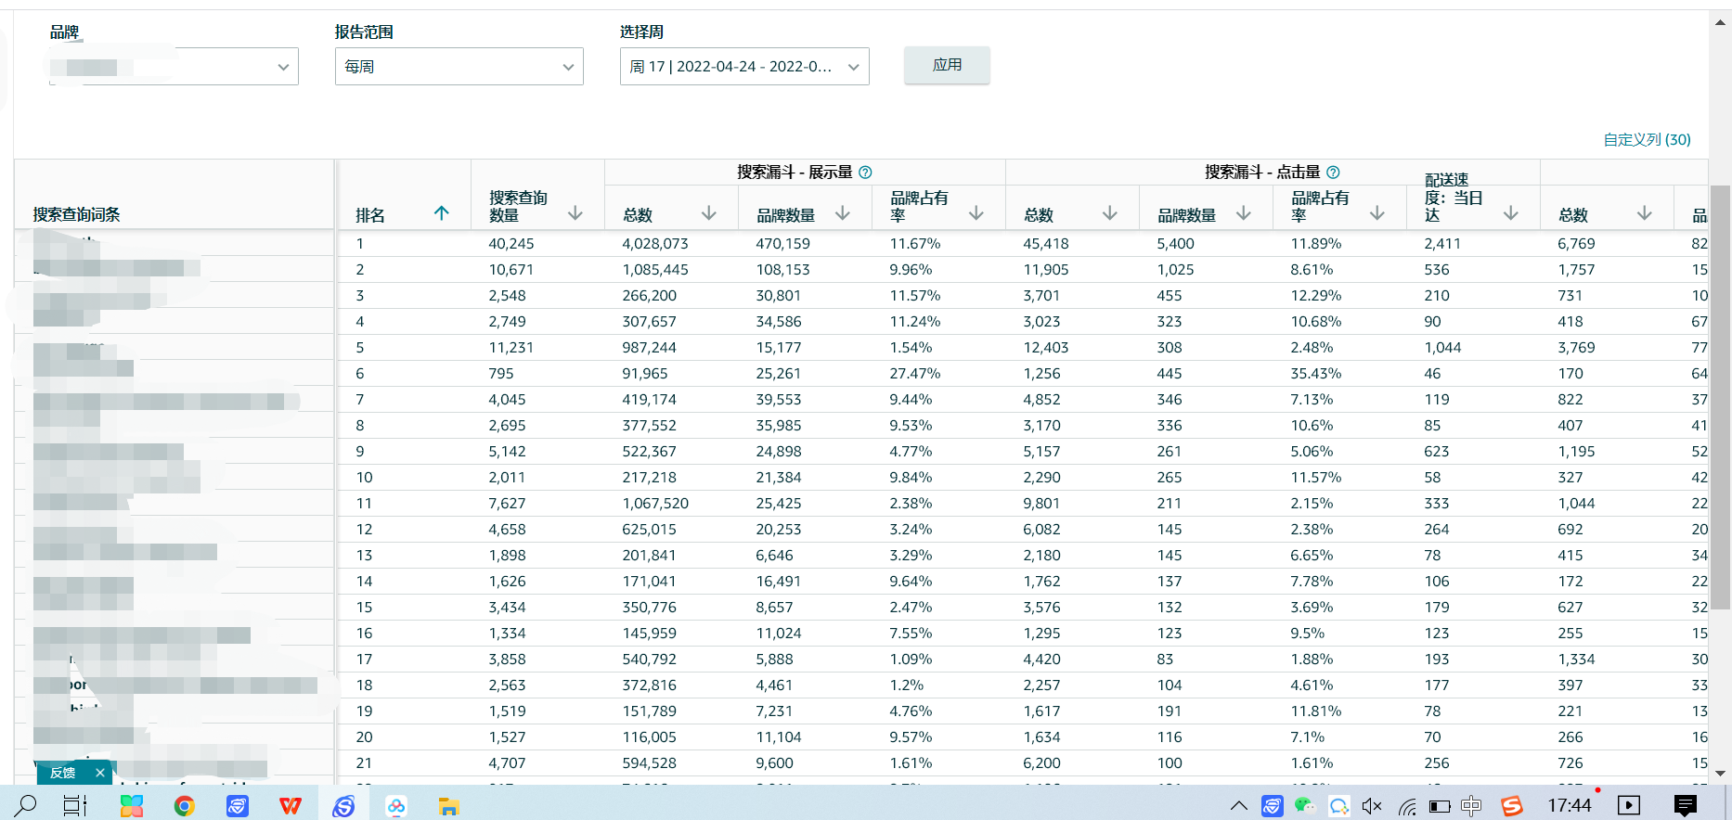Click 搜索查询词条 column header
1732x820 pixels.
(x=77, y=214)
